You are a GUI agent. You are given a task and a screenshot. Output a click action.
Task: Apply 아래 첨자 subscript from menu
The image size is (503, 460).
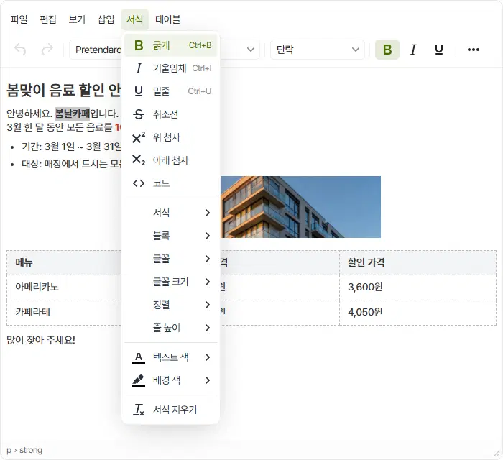click(171, 160)
